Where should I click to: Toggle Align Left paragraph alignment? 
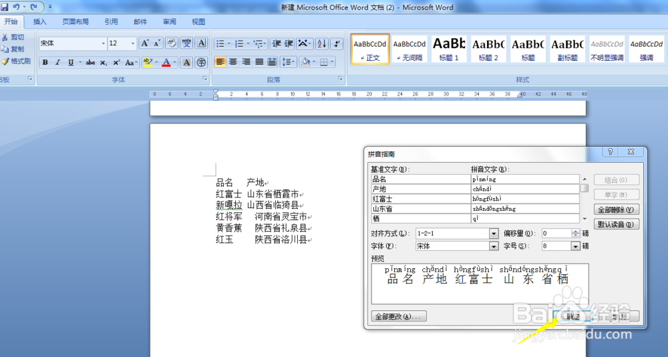220,62
